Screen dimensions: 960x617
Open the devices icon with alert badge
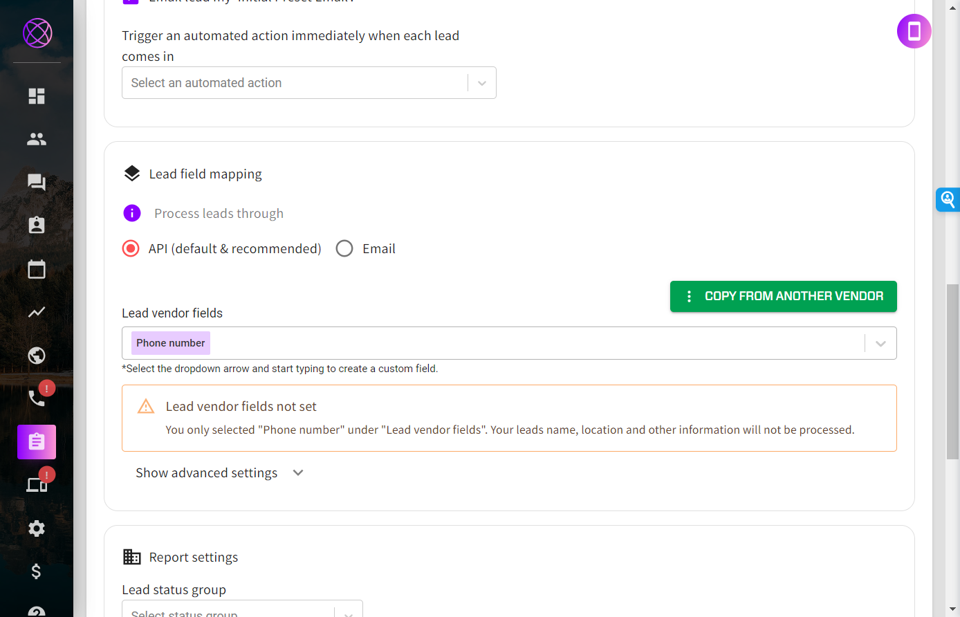point(37,485)
